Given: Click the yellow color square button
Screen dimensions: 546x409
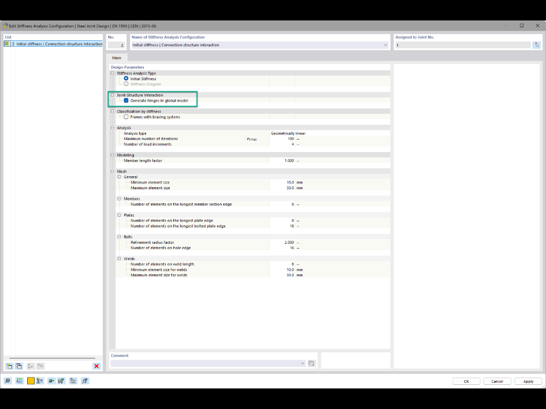Looking at the screenshot, I should click(x=30, y=381).
